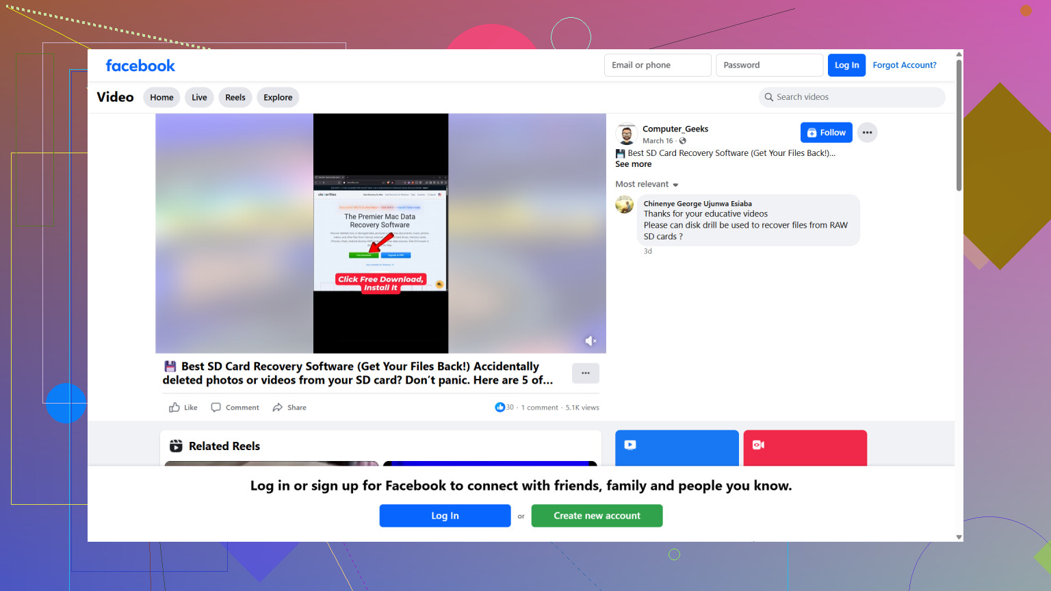Click the "3d" comment timestamp
The height and width of the screenshot is (591, 1051).
pos(647,251)
